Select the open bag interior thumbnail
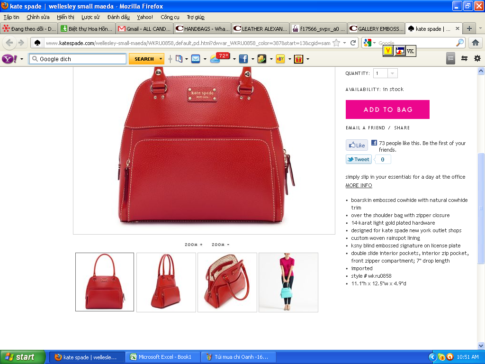The image size is (485, 364). 227,282
